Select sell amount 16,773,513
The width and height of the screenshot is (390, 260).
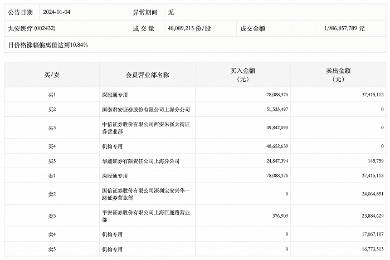point(373,249)
